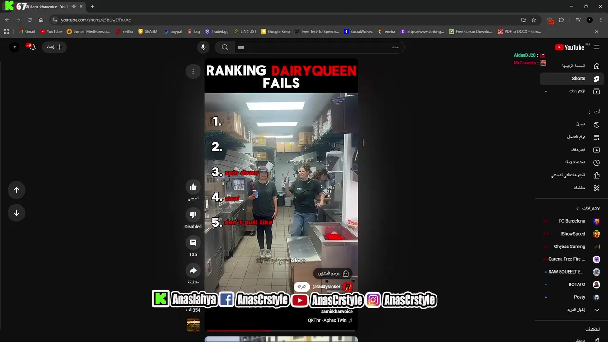Open the watch history clock icon
The width and height of the screenshot is (608, 342).
(597, 124)
